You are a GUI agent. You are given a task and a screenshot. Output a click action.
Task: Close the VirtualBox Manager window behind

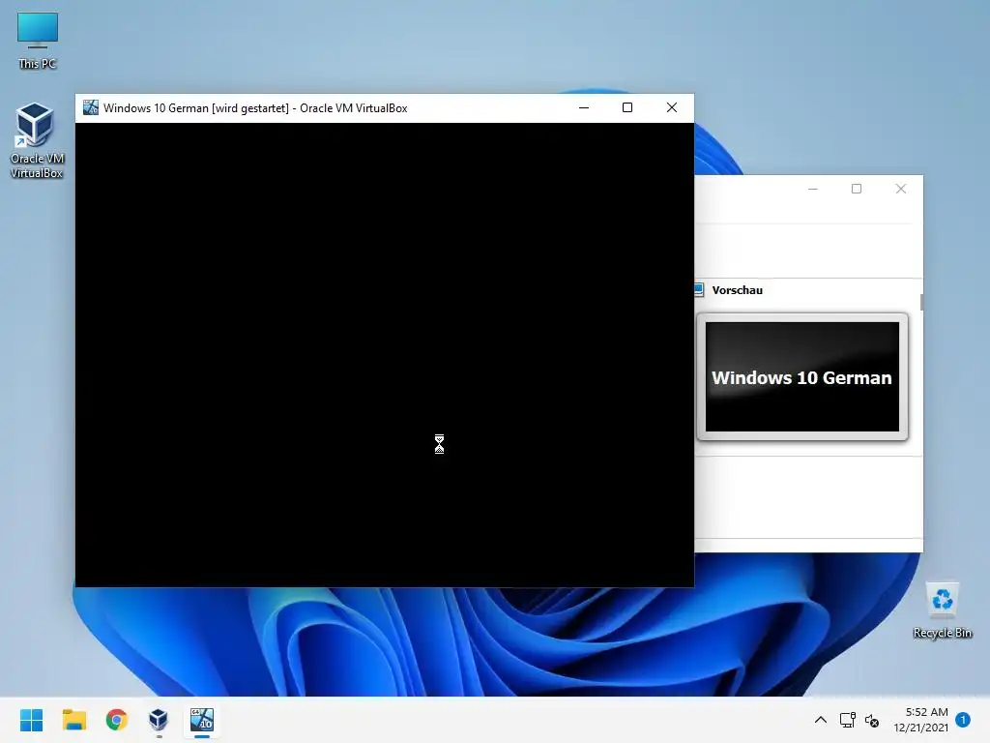pos(901,189)
